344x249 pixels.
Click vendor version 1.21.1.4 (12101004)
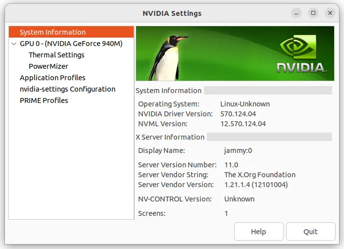tap(256, 185)
